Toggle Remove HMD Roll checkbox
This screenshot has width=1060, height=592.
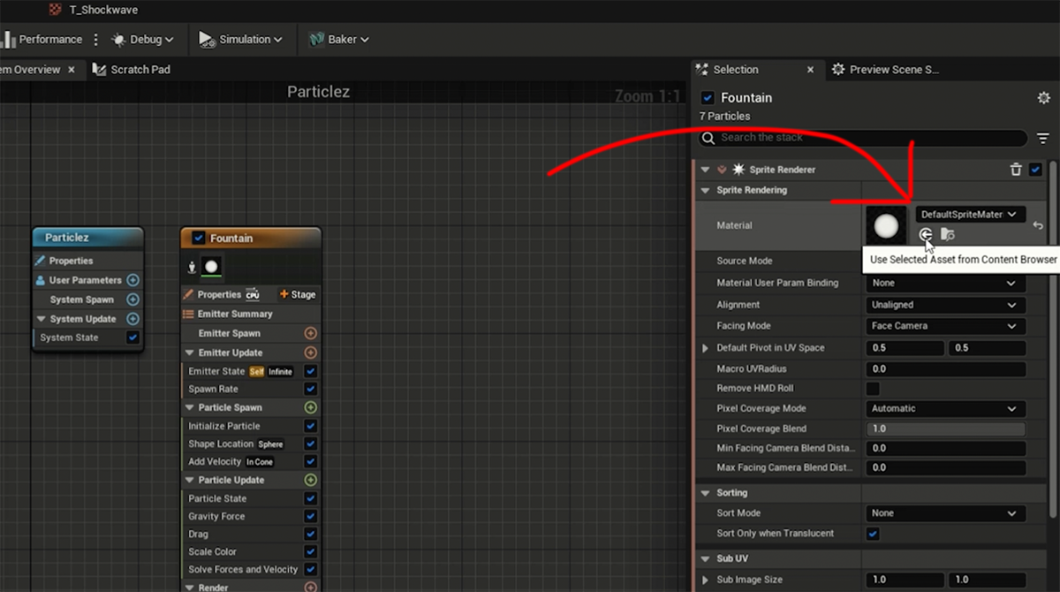click(x=873, y=389)
